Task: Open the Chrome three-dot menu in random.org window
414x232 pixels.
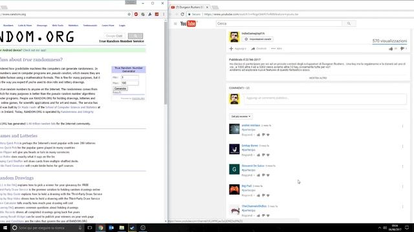Action: [164, 14]
